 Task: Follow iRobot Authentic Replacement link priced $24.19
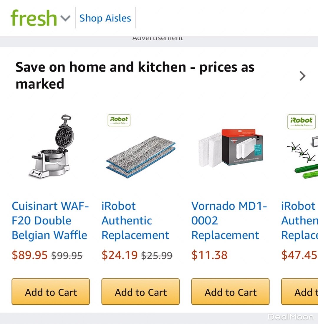(135, 221)
